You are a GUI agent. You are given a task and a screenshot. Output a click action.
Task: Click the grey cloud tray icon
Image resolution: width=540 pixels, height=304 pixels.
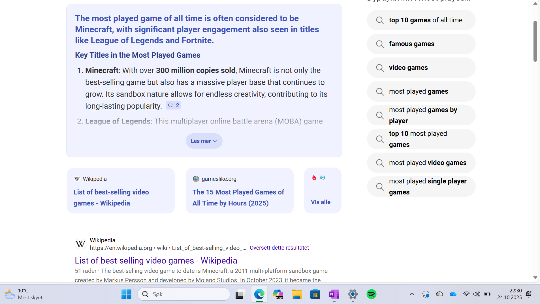(x=439, y=294)
